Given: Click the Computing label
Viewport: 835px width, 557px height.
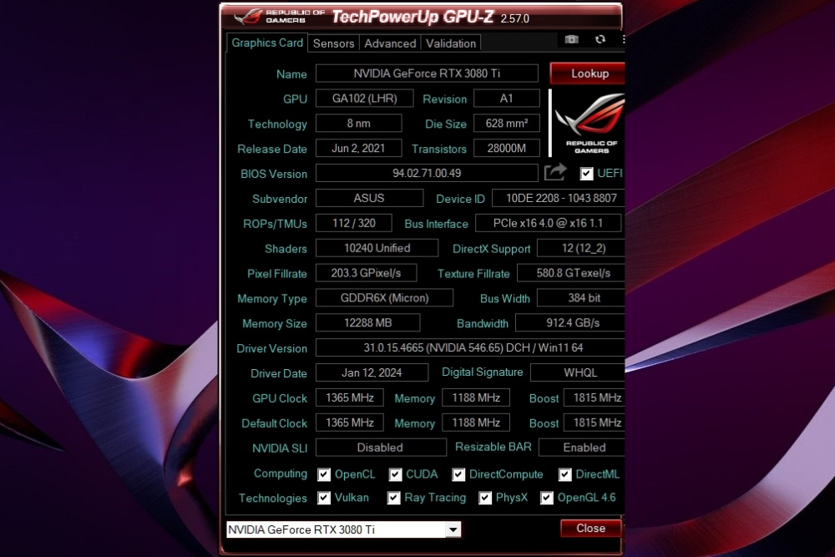Looking at the screenshot, I should coord(280,473).
